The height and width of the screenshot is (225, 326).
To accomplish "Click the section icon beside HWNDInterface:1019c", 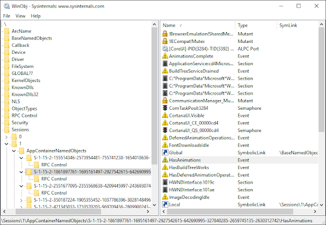I will coord(165,183).
